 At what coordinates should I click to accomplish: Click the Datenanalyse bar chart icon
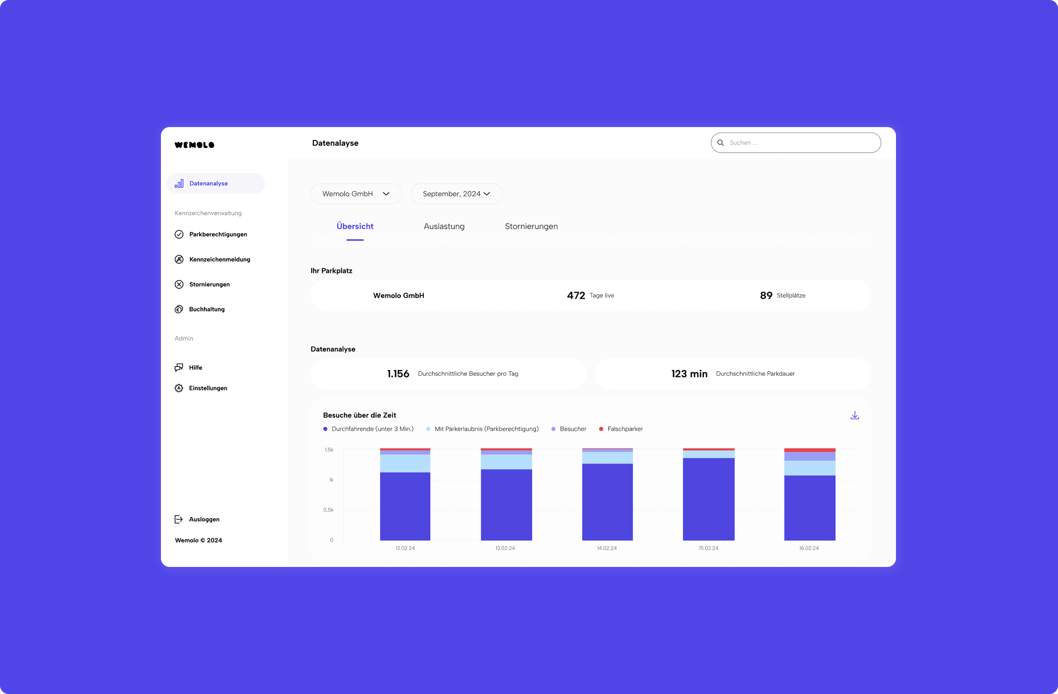click(x=179, y=183)
